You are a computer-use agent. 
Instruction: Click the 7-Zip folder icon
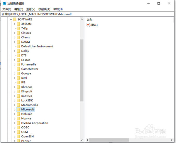pyautogui.click(x=18, y=28)
